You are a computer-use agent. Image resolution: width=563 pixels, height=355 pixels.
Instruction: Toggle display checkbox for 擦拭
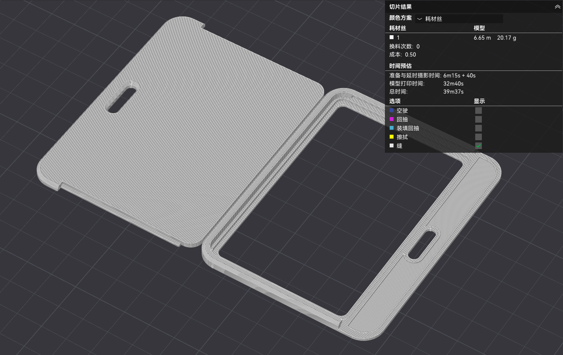pyautogui.click(x=478, y=137)
